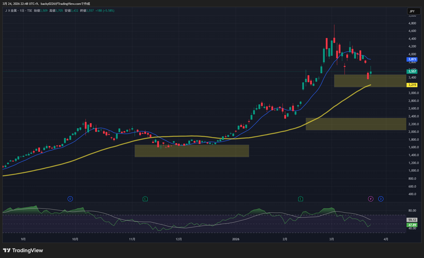Click the earnings marker icon before 12月
This screenshot has width=424, height=258.
(x=145, y=199)
